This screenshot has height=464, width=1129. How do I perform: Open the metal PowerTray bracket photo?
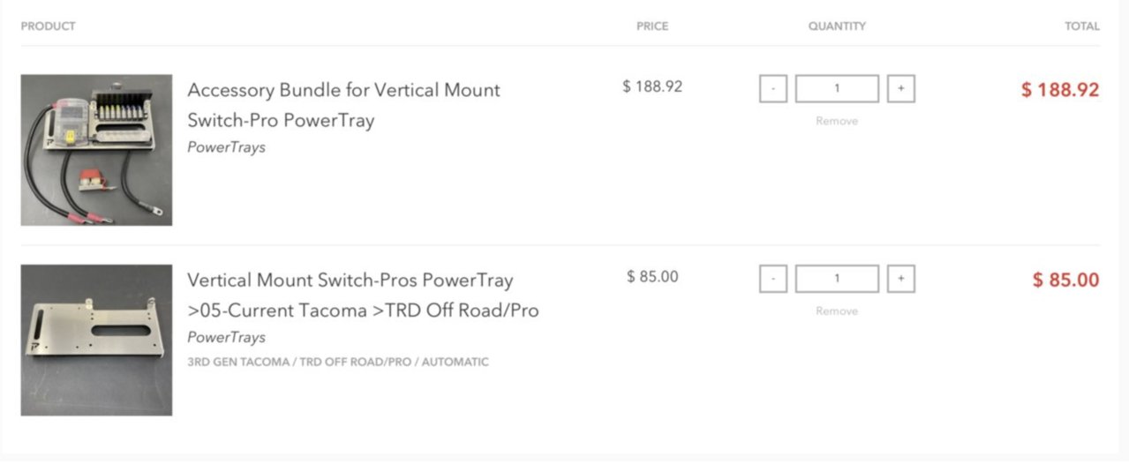coord(96,340)
